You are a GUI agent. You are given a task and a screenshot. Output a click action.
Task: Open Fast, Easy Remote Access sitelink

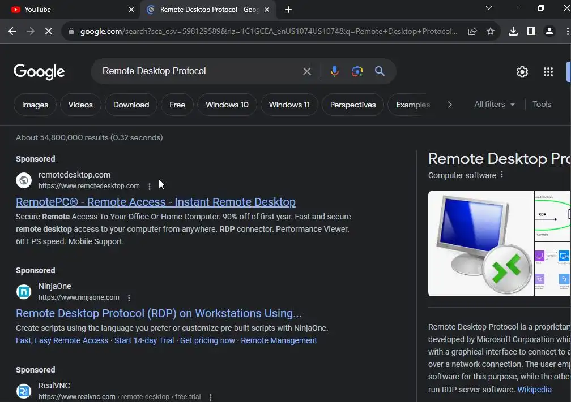pos(62,340)
